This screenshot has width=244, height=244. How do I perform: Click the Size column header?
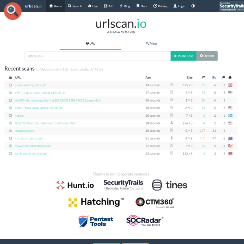(190, 78)
